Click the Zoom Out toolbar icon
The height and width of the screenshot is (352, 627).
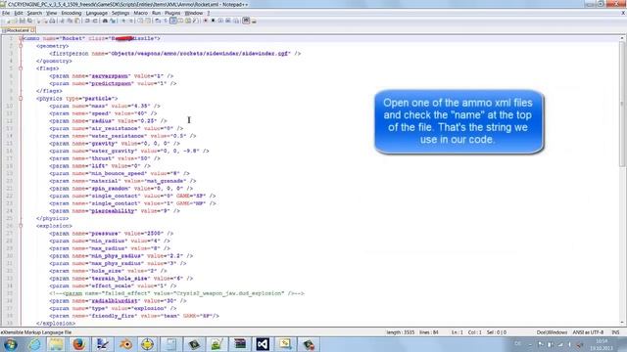pyautogui.click(x=131, y=21)
